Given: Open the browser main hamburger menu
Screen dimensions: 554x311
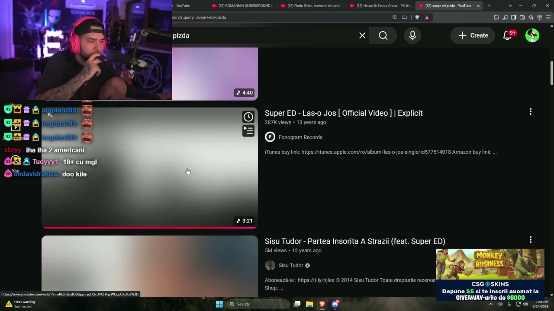Looking at the screenshot, I should click(x=548, y=17).
